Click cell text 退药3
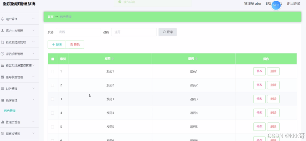This screenshot has height=141, width=306. point(194,99)
